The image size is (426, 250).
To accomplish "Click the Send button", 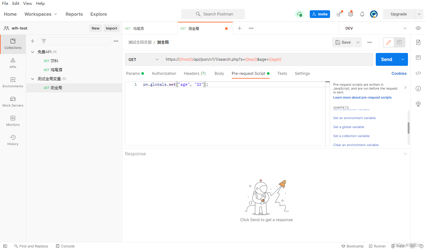I will tap(387, 59).
